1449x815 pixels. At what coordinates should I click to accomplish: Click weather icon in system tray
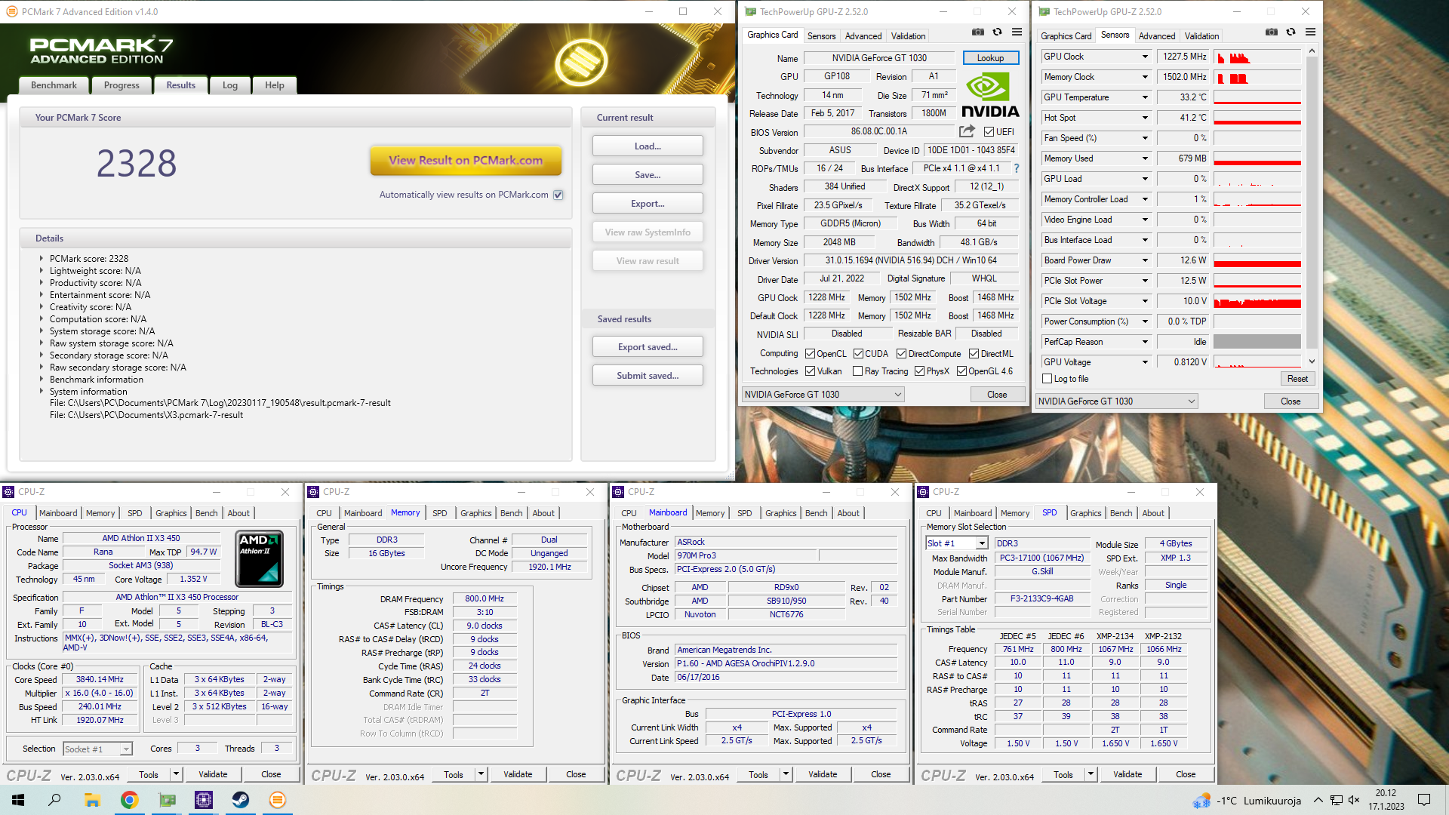point(1201,801)
